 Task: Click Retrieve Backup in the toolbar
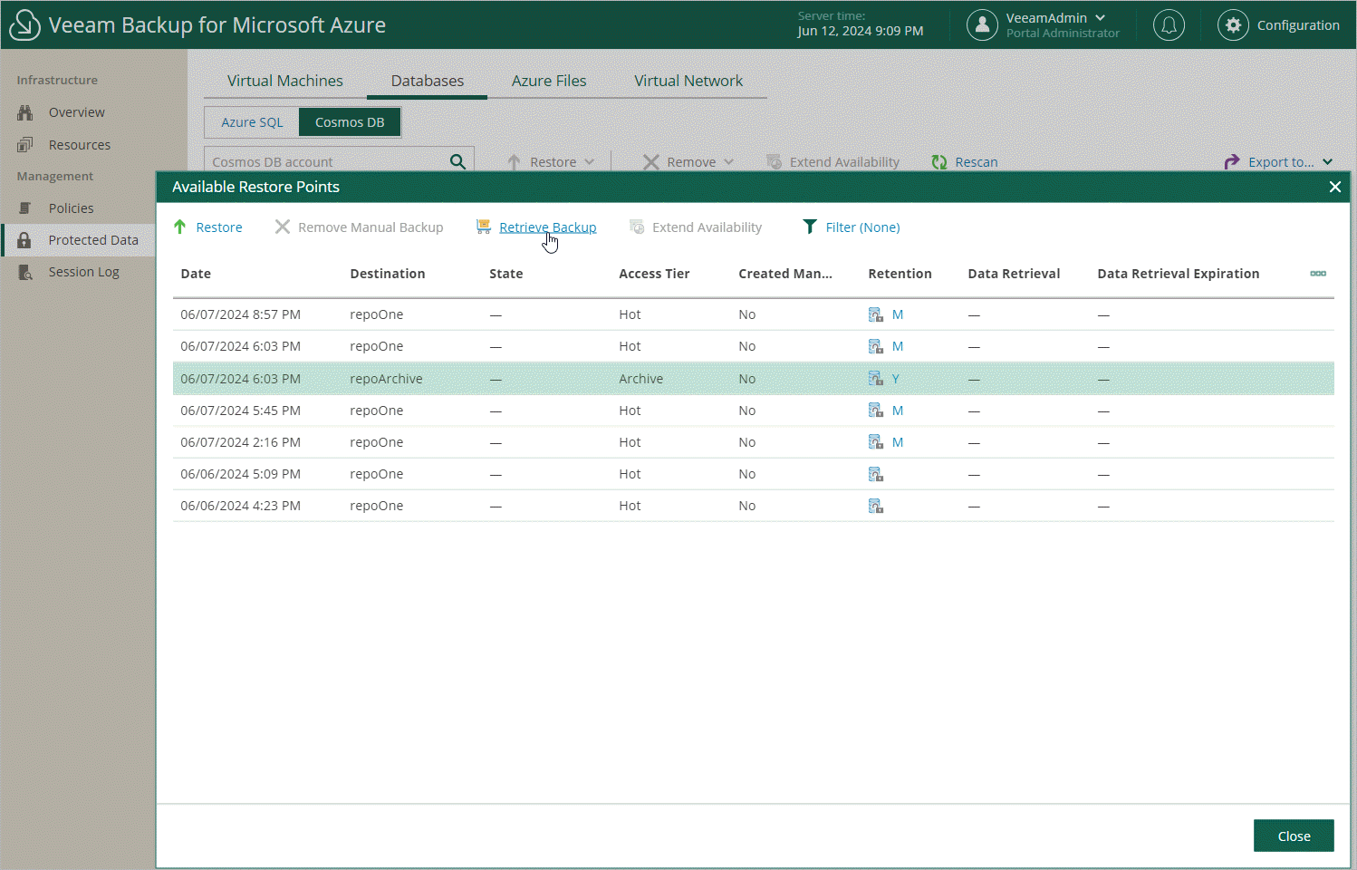[x=547, y=227]
